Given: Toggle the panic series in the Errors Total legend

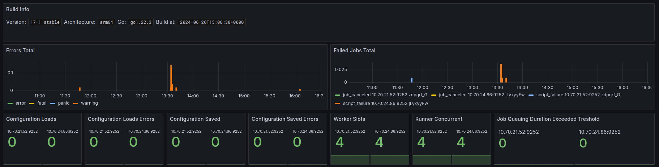Looking at the screenshot, I should 64,103.
